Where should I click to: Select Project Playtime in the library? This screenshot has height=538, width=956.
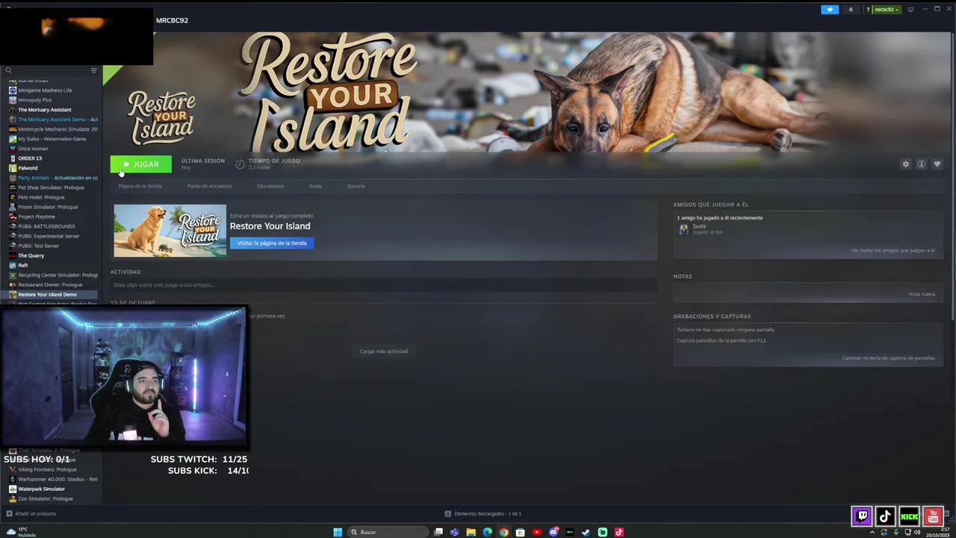(37, 217)
